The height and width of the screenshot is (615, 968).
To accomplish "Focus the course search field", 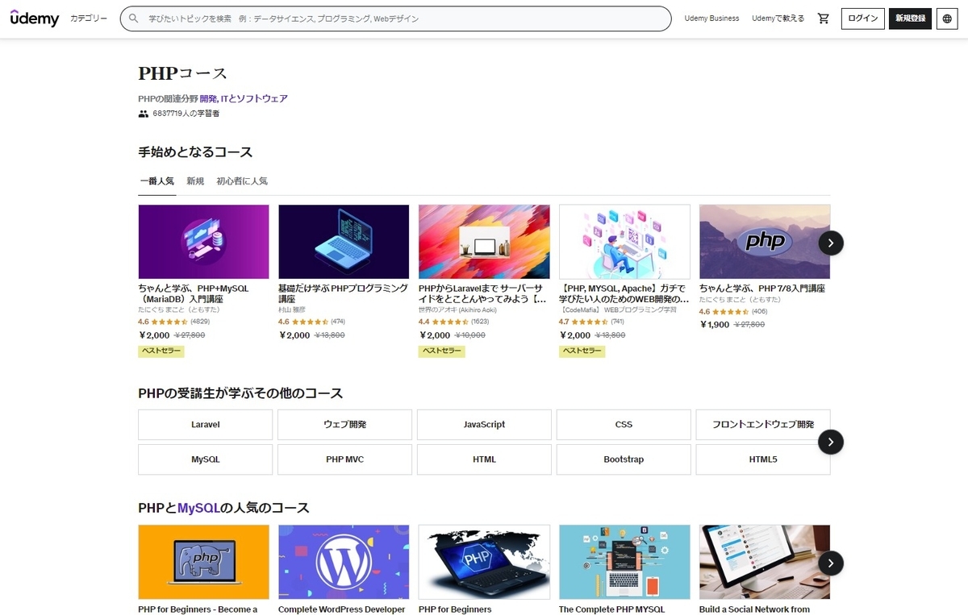I will click(395, 19).
